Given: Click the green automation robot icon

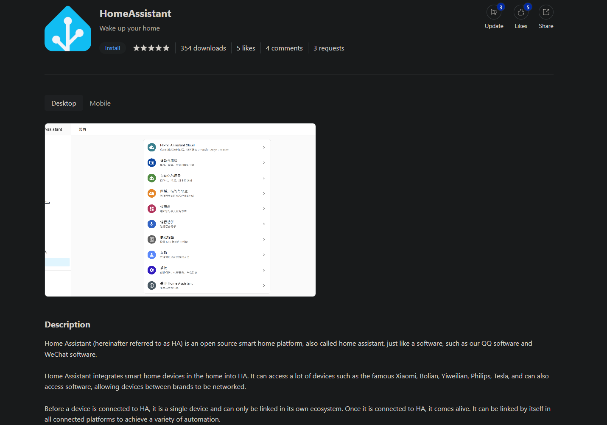Looking at the screenshot, I should 152,178.
